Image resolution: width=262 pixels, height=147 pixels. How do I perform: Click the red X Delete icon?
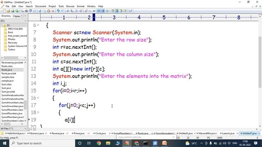click(53, 11)
